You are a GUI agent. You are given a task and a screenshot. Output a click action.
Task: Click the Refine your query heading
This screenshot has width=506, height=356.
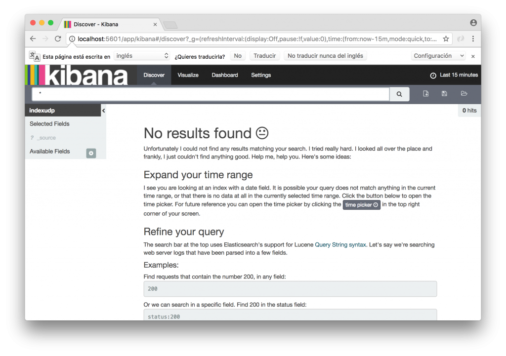(184, 232)
